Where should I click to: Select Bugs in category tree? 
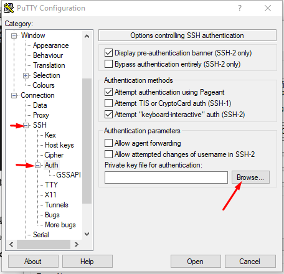coord(52,215)
